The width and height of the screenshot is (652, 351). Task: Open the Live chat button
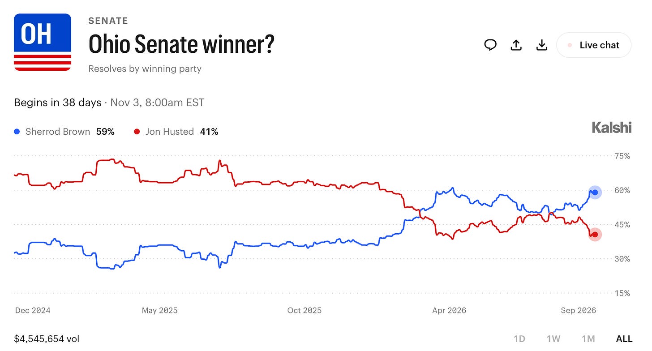(594, 45)
